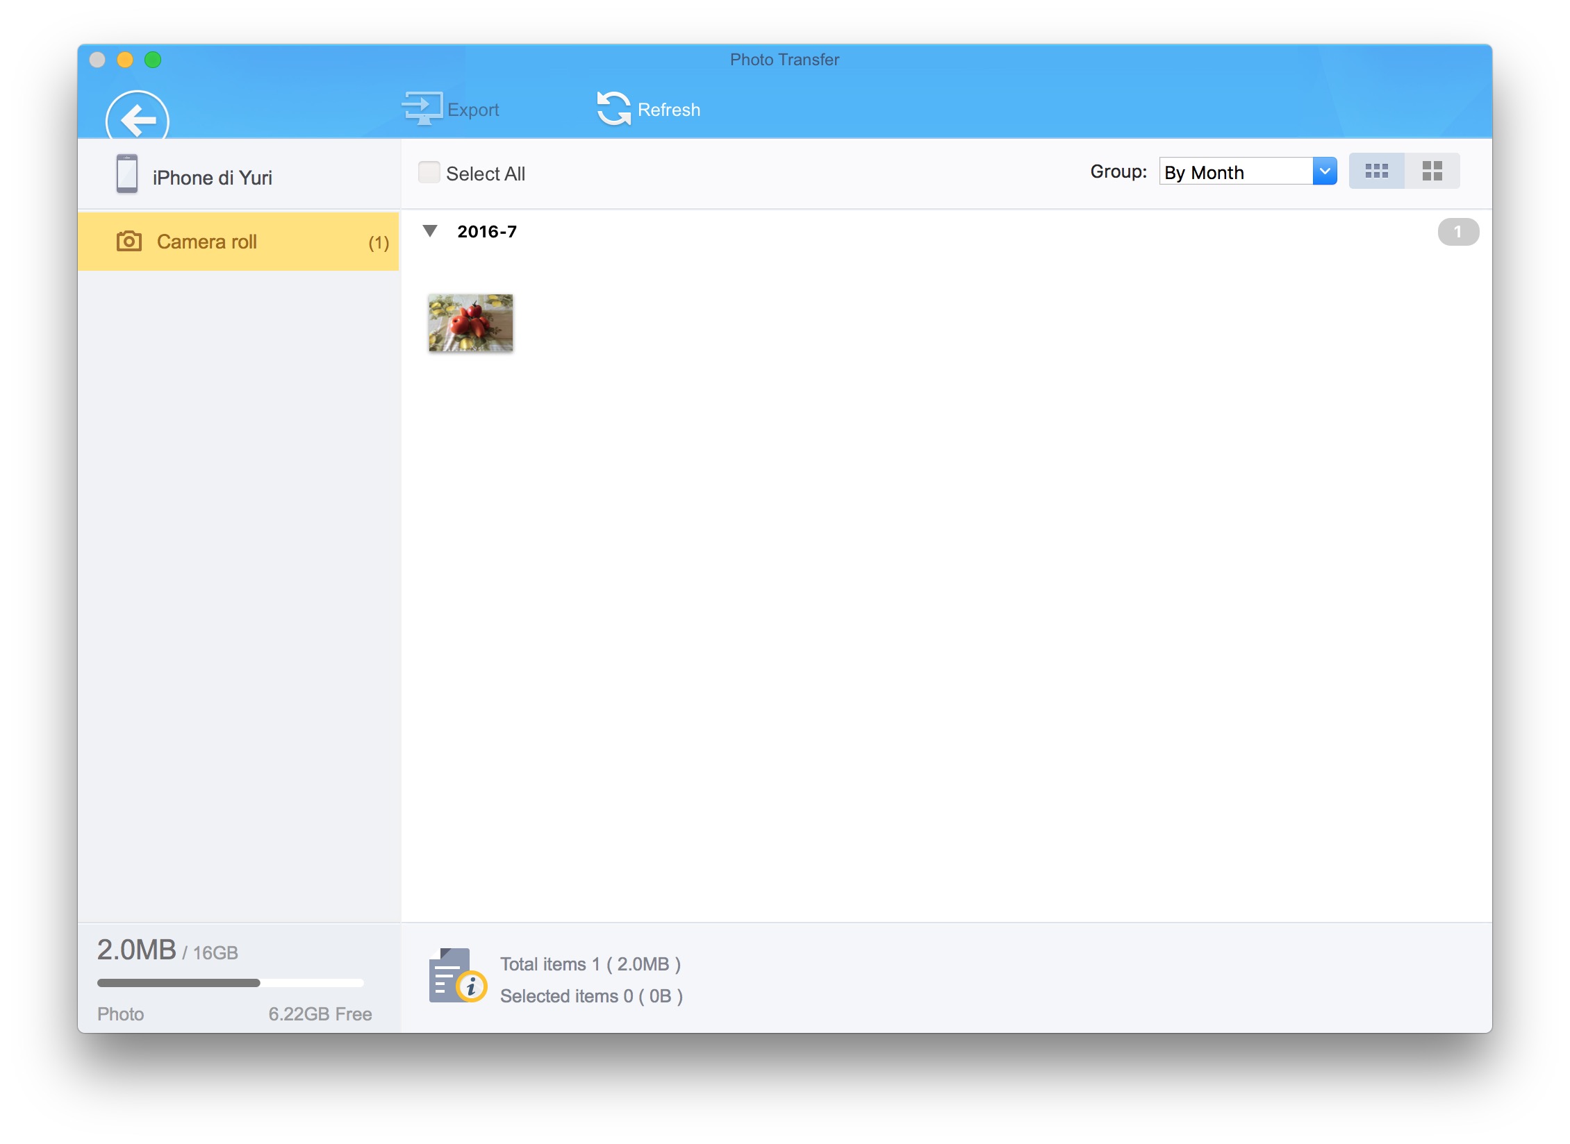Click the Refresh text label
Screen dimensions: 1570x1144
(668, 110)
